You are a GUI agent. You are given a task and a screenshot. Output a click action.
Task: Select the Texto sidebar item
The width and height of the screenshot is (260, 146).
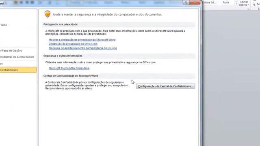click(4, 25)
